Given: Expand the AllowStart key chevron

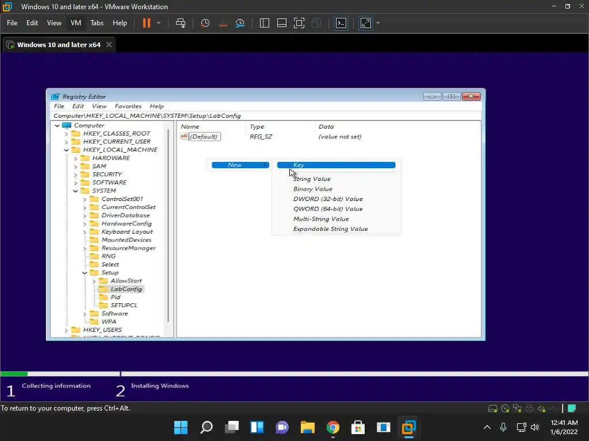Looking at the screenshot, I should click(x=94, y=281).
